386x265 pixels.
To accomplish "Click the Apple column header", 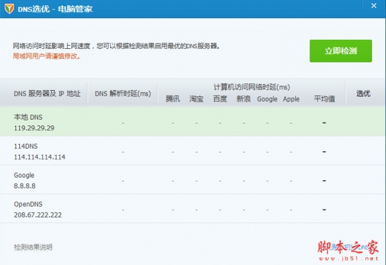I will point(291,99).
